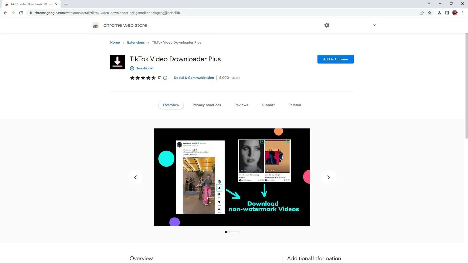Select the second carousel dot
This screenshot has height=263, width=468.
click(x=230, y=232)
